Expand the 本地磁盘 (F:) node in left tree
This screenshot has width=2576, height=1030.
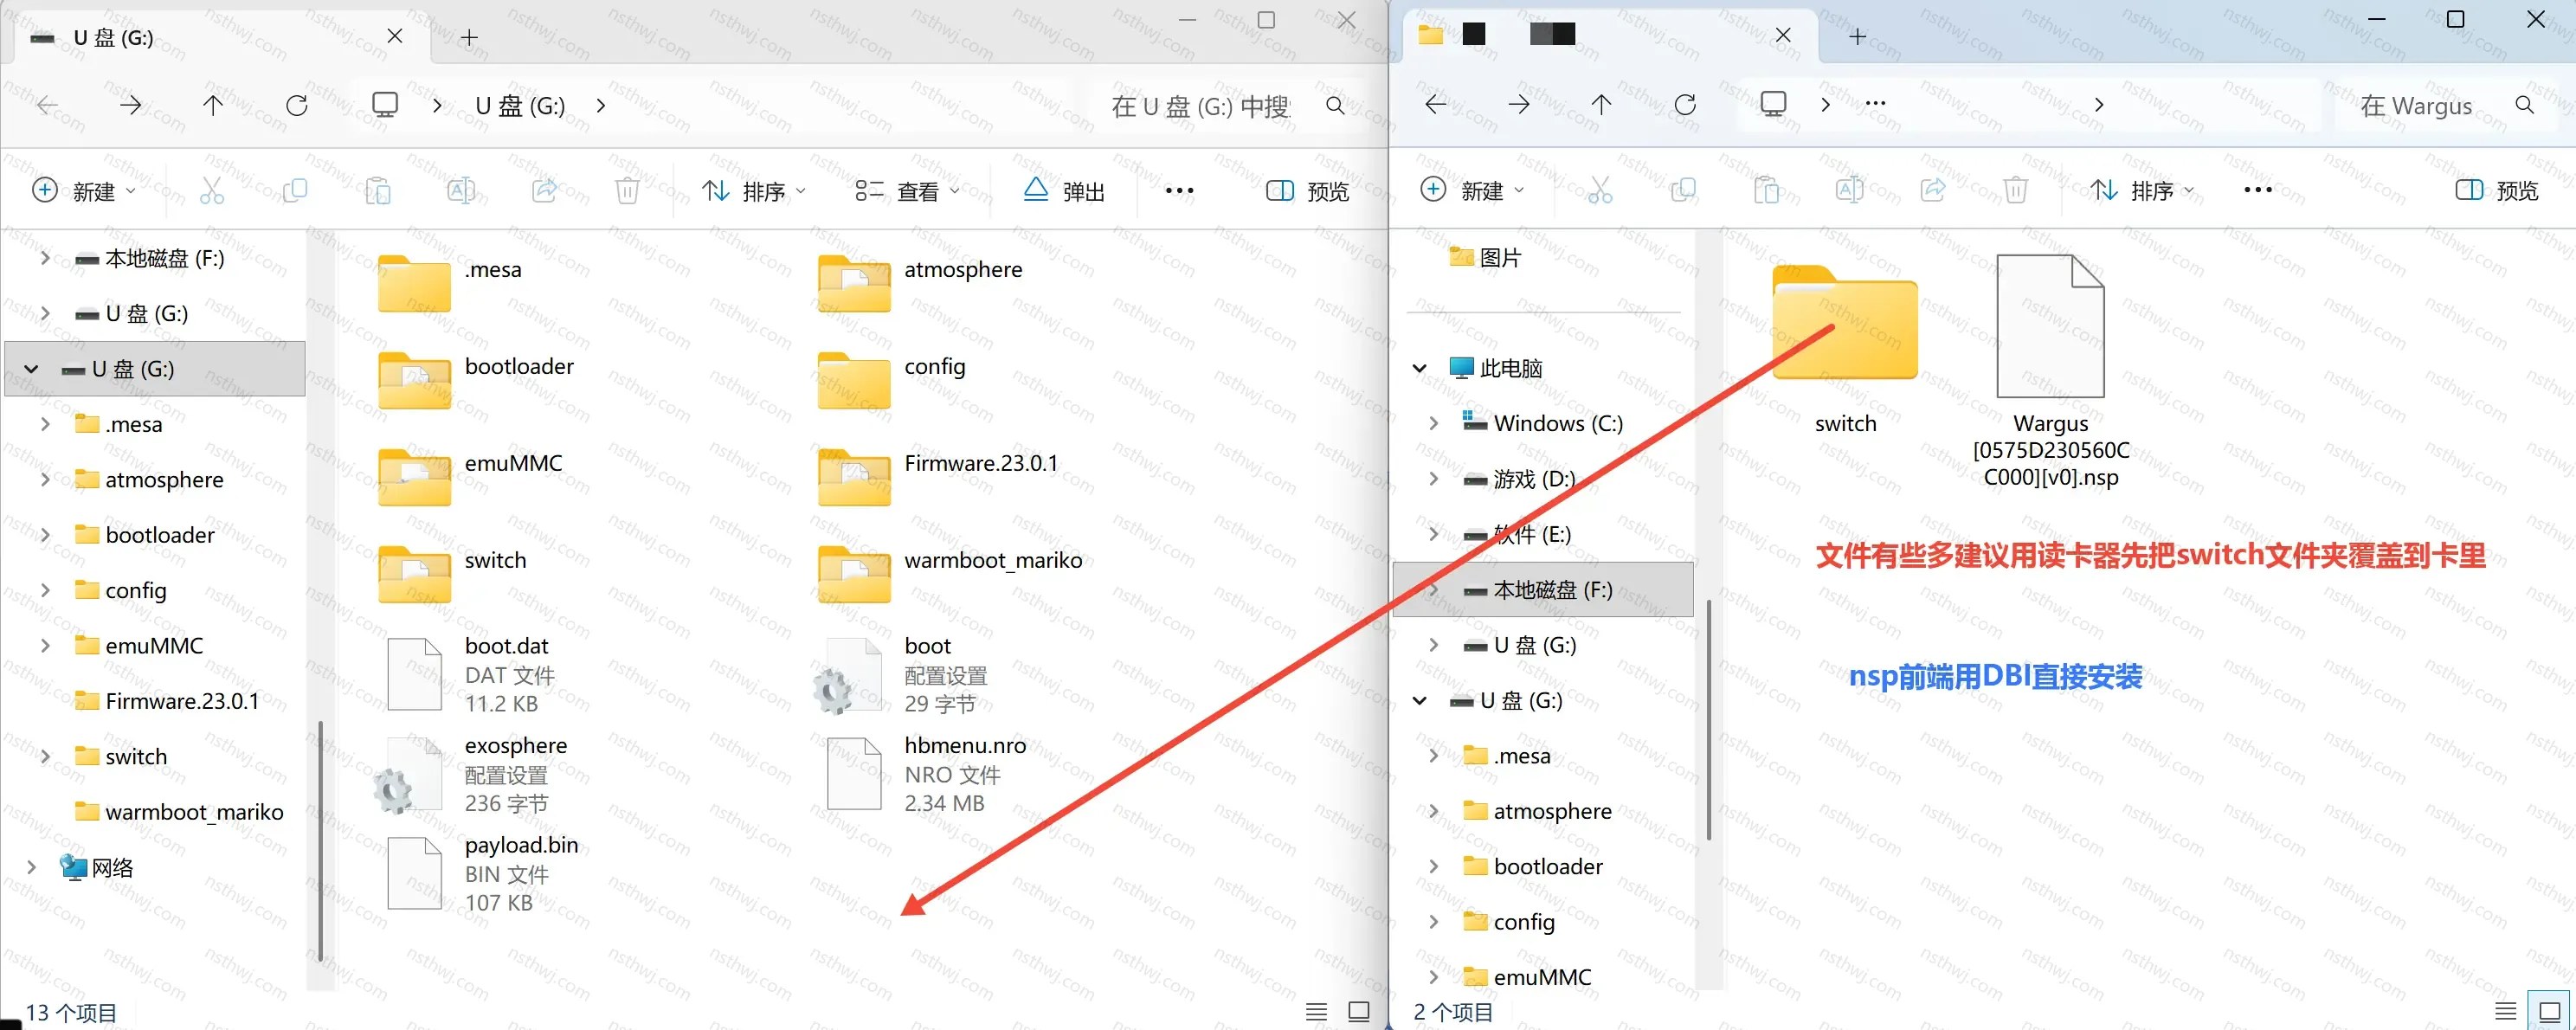click(x=44, y=258)
